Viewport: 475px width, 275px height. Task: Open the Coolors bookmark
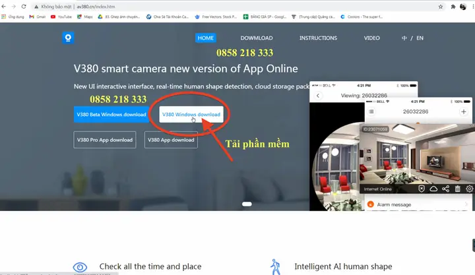point(362,16)
